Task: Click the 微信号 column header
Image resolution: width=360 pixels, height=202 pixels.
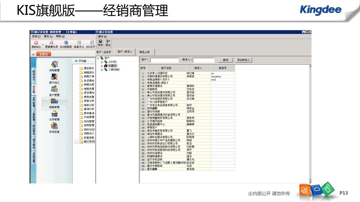Action: [x=223, y=68]
